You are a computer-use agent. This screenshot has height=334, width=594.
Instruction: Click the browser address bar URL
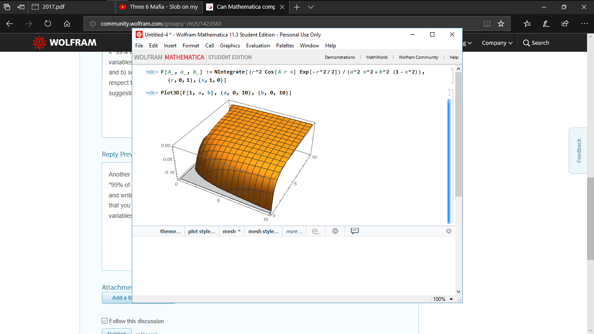(x=161, y=23)
